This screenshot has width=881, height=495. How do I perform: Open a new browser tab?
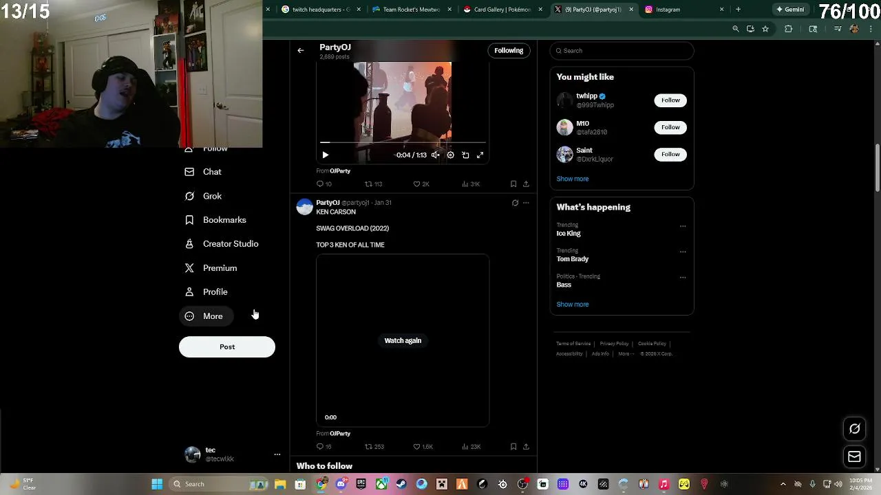click(738, 10)
